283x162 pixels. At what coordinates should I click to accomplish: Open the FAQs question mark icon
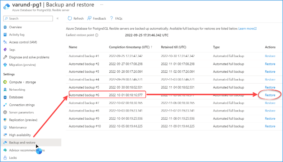pos(111,18)
